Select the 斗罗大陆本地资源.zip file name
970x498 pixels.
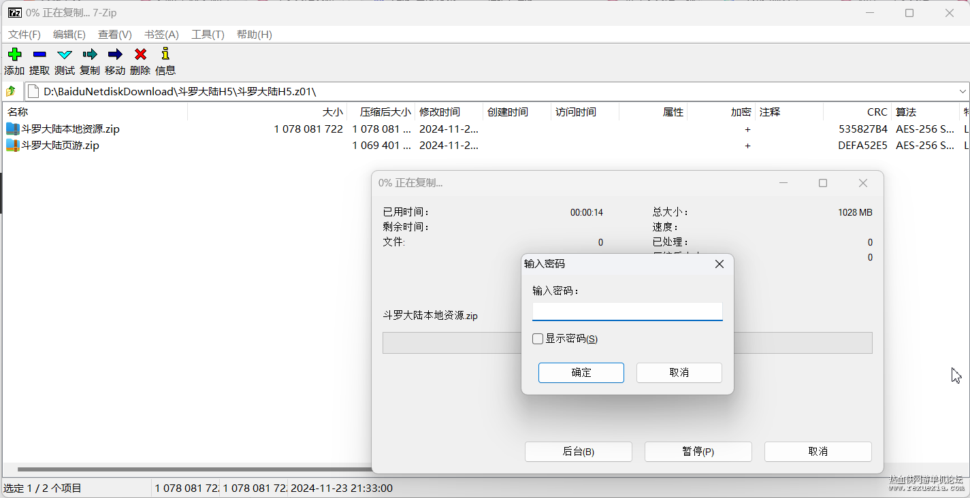(x=70, y=129)
